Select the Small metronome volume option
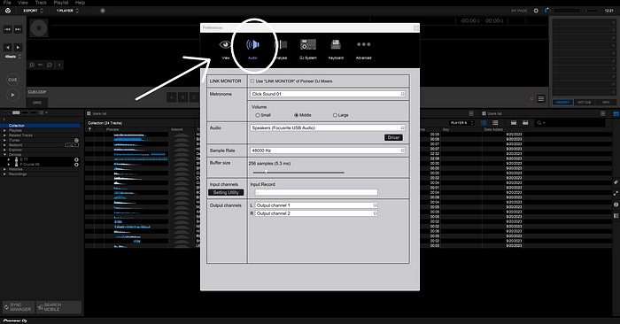Screen dimensions: 620x324 [258, 115]
